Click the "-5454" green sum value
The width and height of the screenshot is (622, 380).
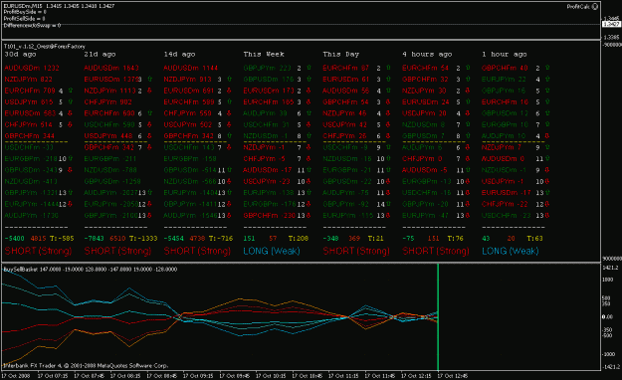click(173, 239)
